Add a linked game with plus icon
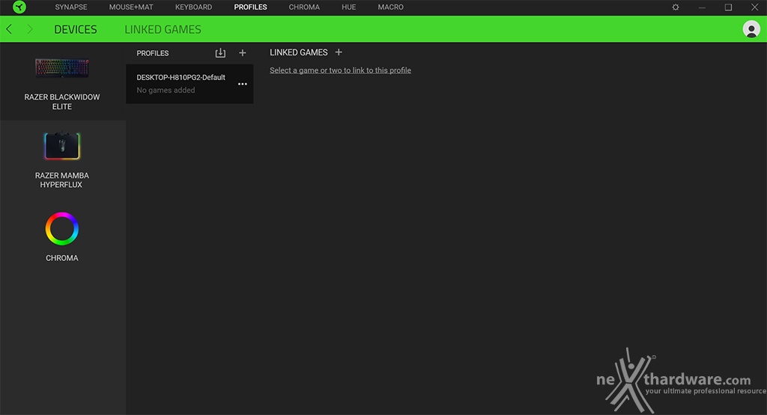The height and width of the screenshot is (415, 767). 339,52
